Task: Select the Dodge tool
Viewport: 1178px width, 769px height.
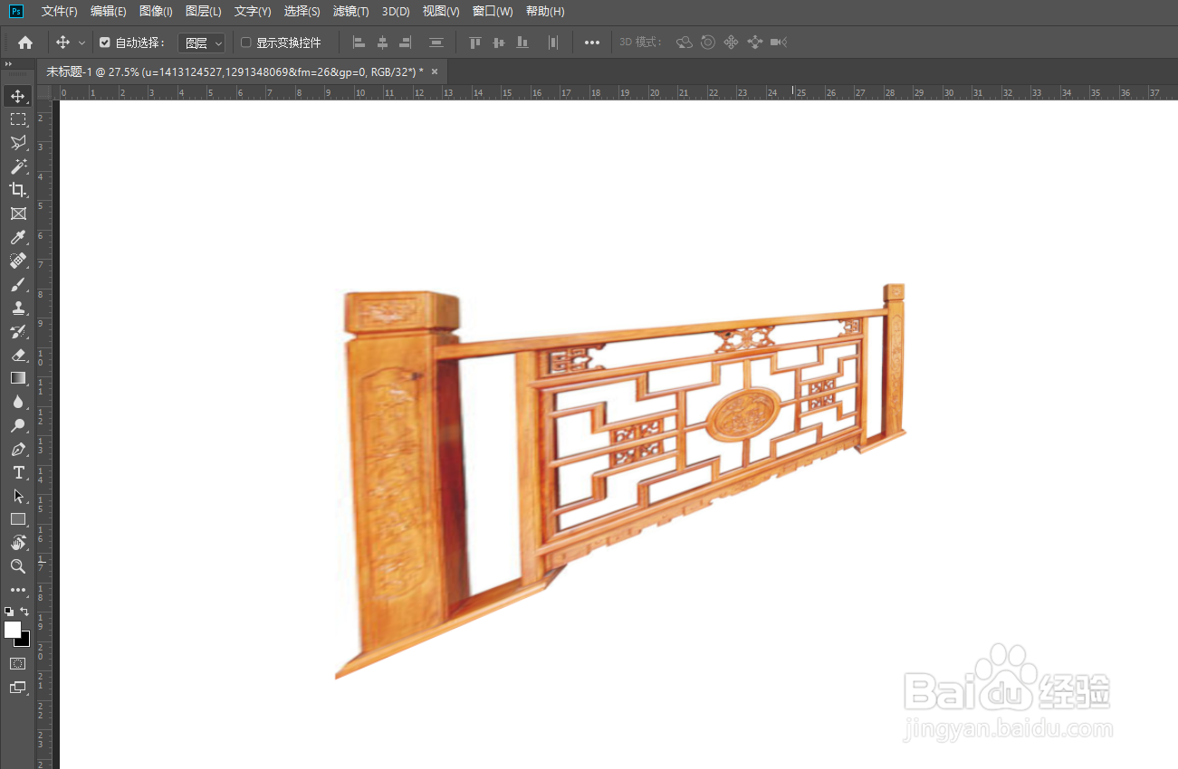Action: [18, 425]
